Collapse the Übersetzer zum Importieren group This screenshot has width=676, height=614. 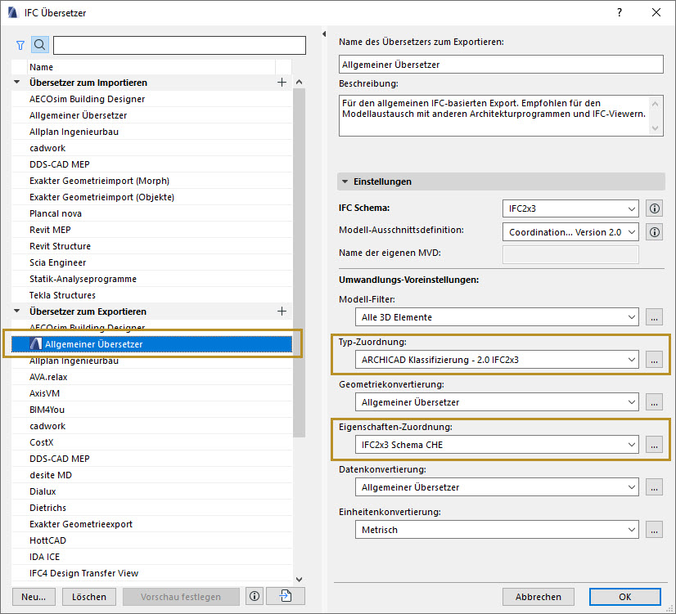pyautogui.click(x=17, y=82)
